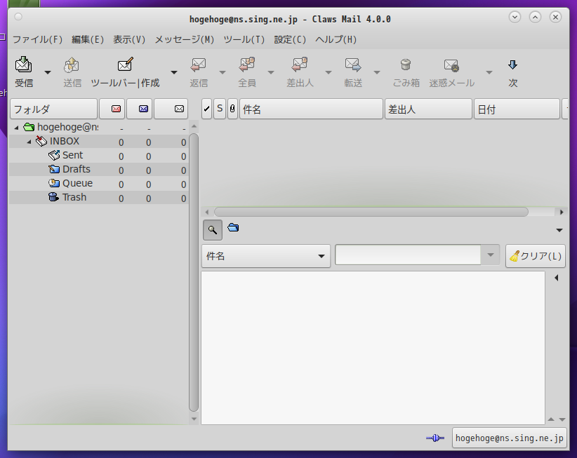577x458 pixels.
Task: Open the 全員 reply-all dropdown arrow
Action: (271, 72)
